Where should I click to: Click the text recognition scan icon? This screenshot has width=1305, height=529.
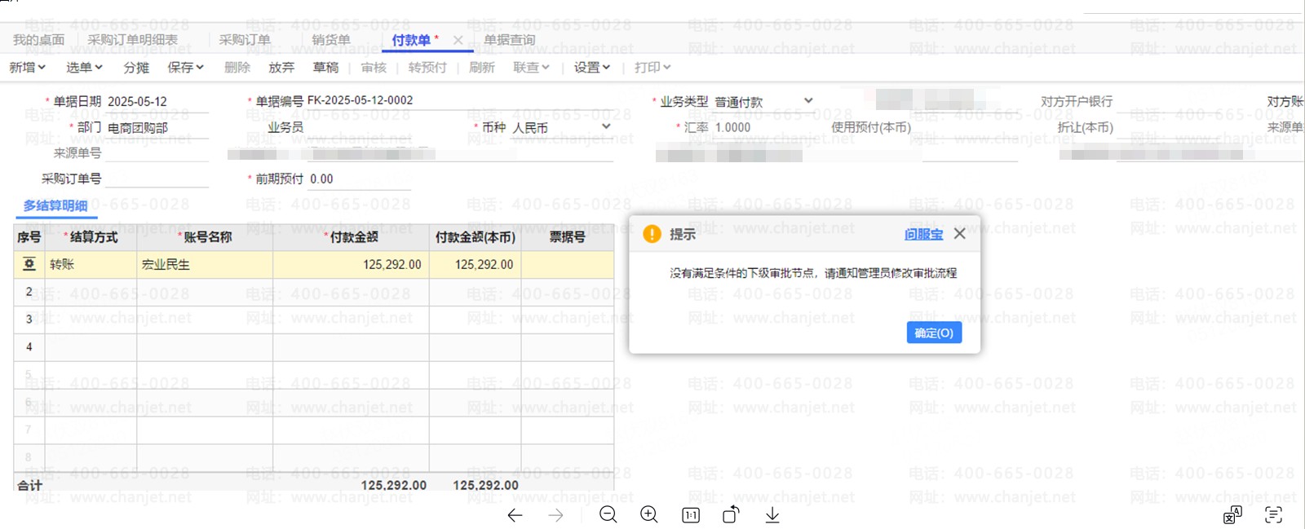point(1273,515)
